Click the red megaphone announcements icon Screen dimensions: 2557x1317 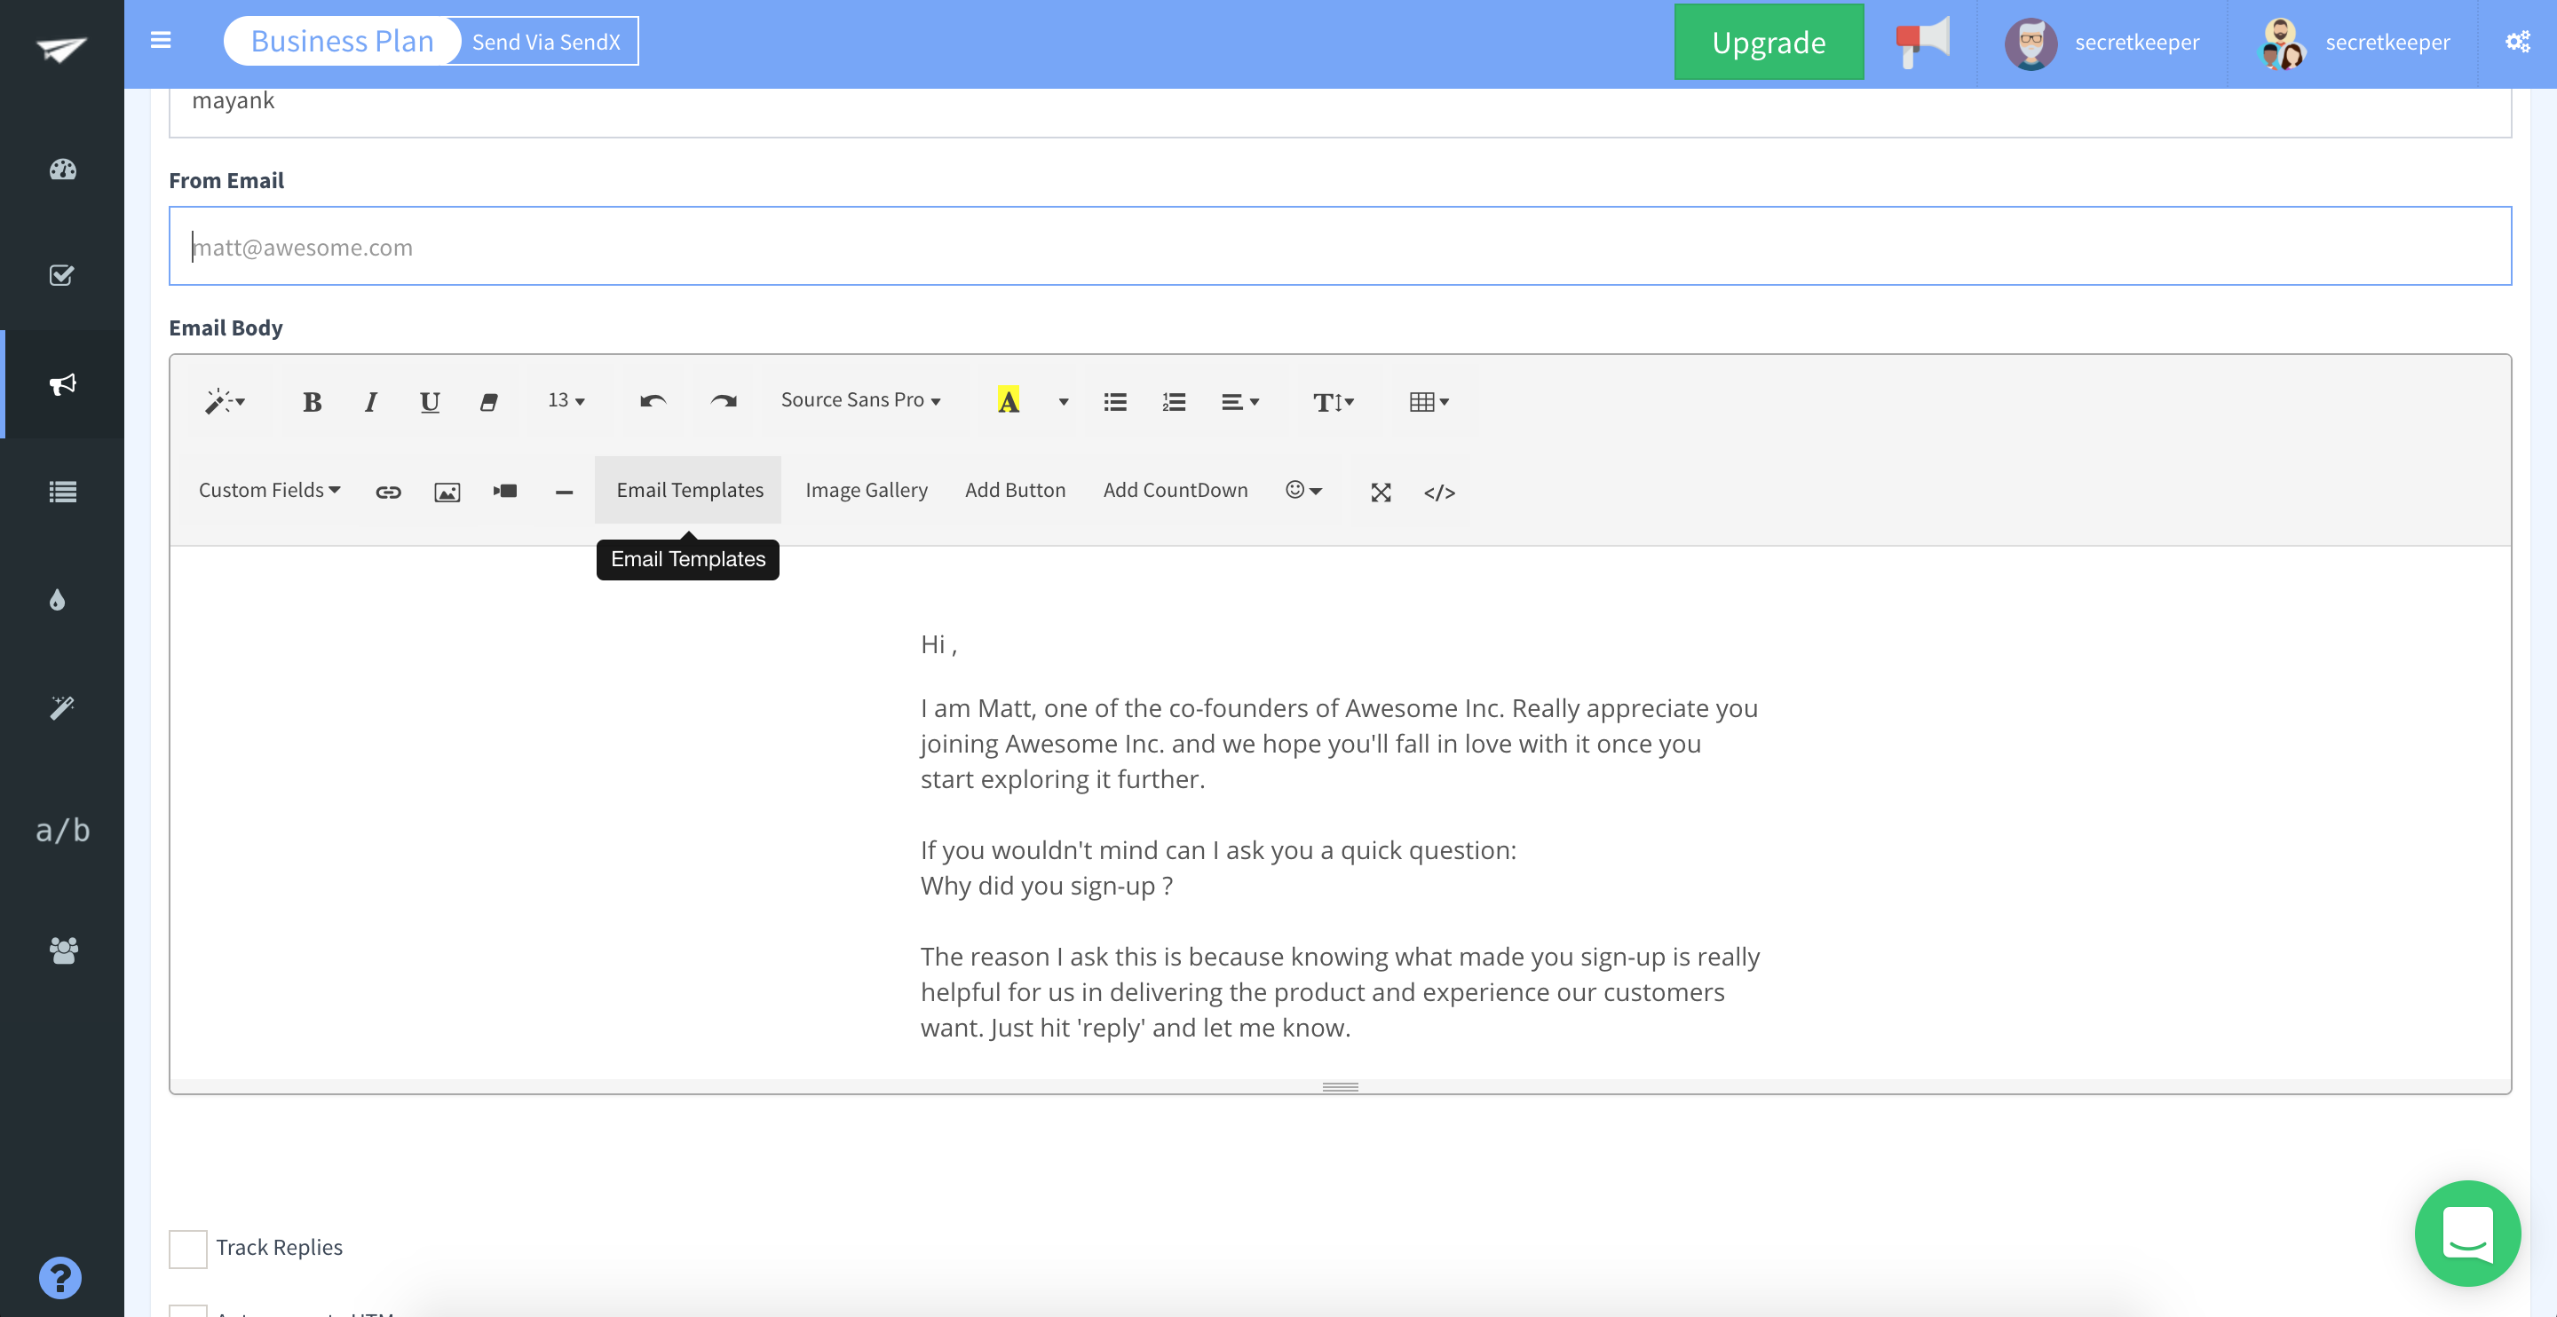click(x=1921, y=42)
